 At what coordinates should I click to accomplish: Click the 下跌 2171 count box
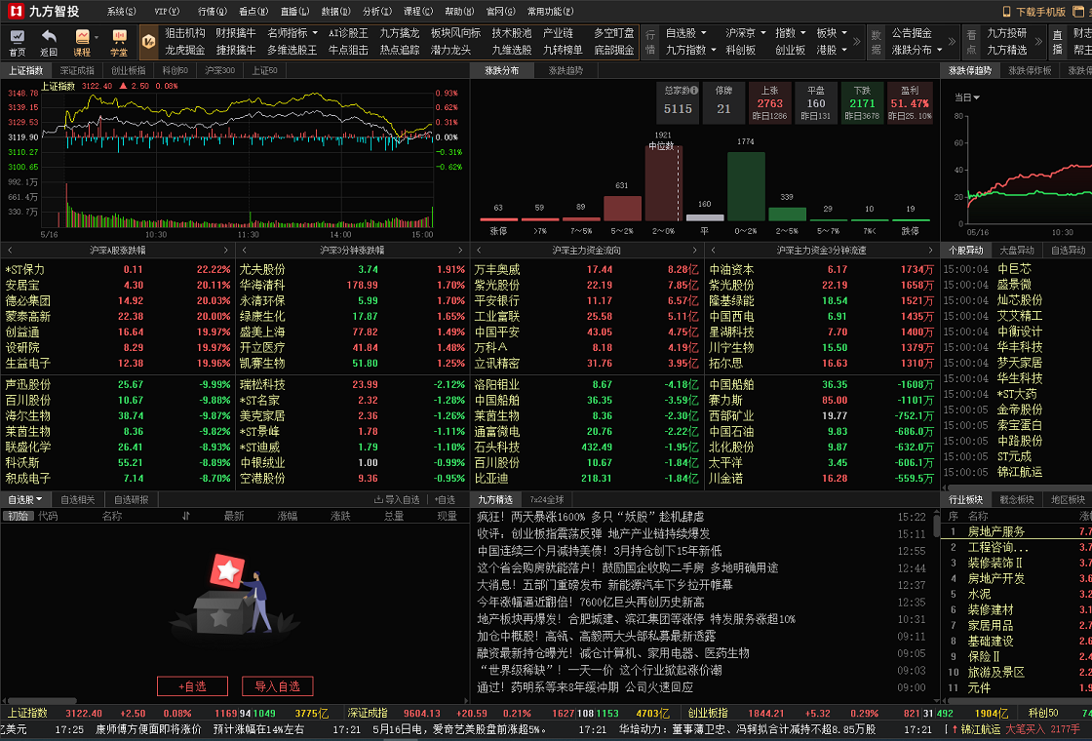[862, 103]
